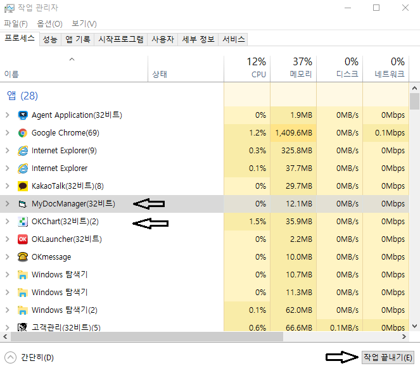Click the KakaoTalk icon
Image resolution: width=420 pixels, height=373 pixels.
point(23,186)
